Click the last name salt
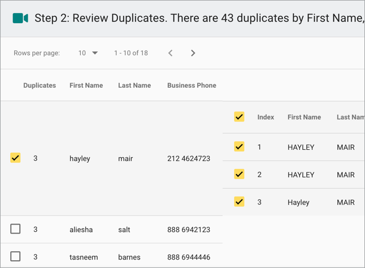 (x=124, y=230)
